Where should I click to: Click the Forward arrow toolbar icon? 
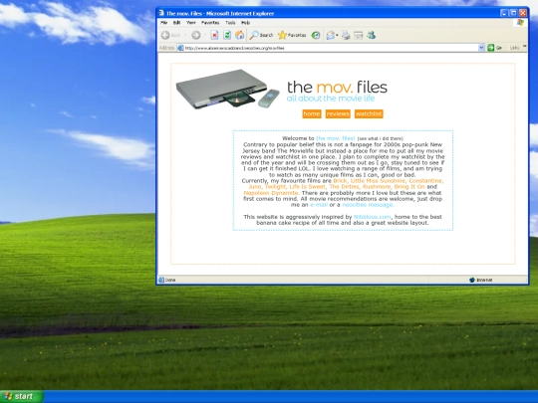(195, 35)
